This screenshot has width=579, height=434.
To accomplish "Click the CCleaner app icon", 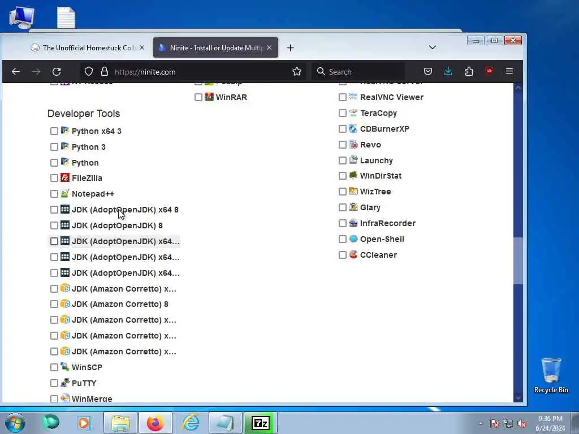I will coord(353,255).
